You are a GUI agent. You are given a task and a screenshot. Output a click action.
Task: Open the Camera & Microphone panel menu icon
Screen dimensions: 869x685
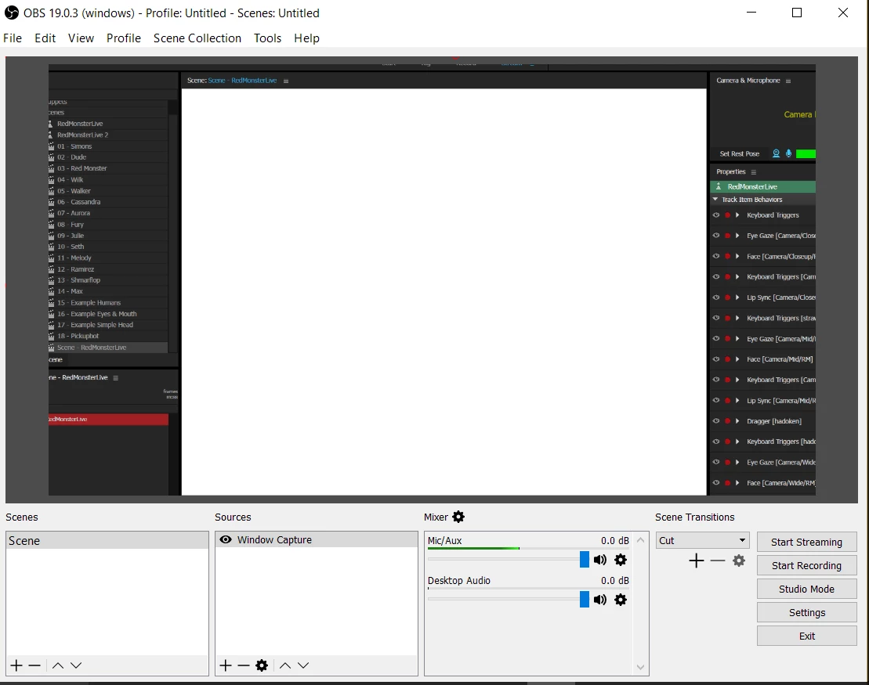[788, 81]
